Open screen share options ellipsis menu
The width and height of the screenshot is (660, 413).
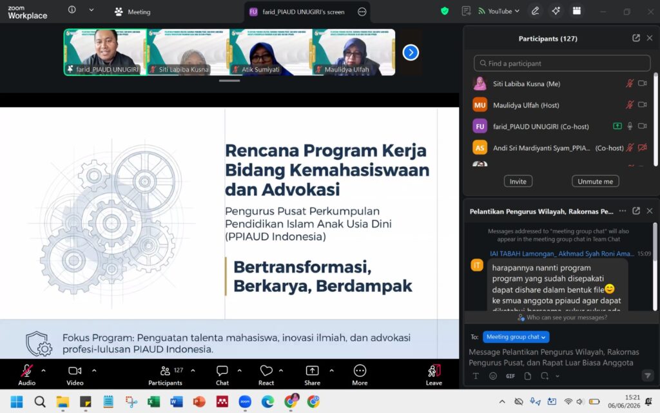point(362,12)
